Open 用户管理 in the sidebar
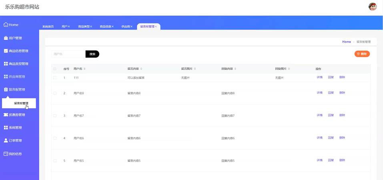This screenshot has width=383, height=180. pyautogui.click(x=13, y=38)
